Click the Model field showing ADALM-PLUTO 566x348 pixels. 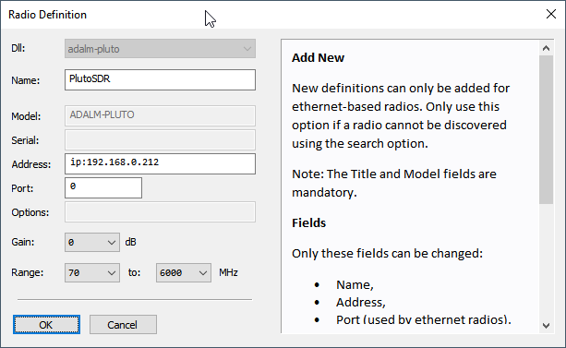[x=160, y=115]
